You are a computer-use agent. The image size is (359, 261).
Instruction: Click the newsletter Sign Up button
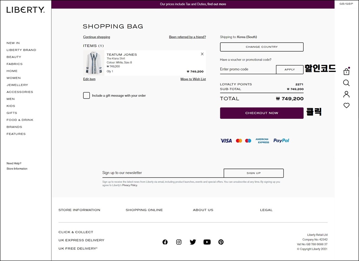[x=254, y=173]
